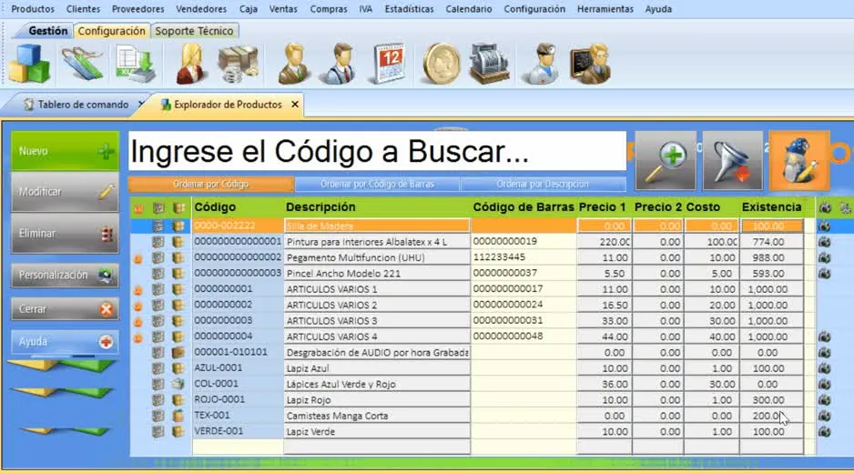This screenshot has width=854, height=473.
Task: Click Camisteas Manga Corta description cell
Action: click(x=377, y=416)
